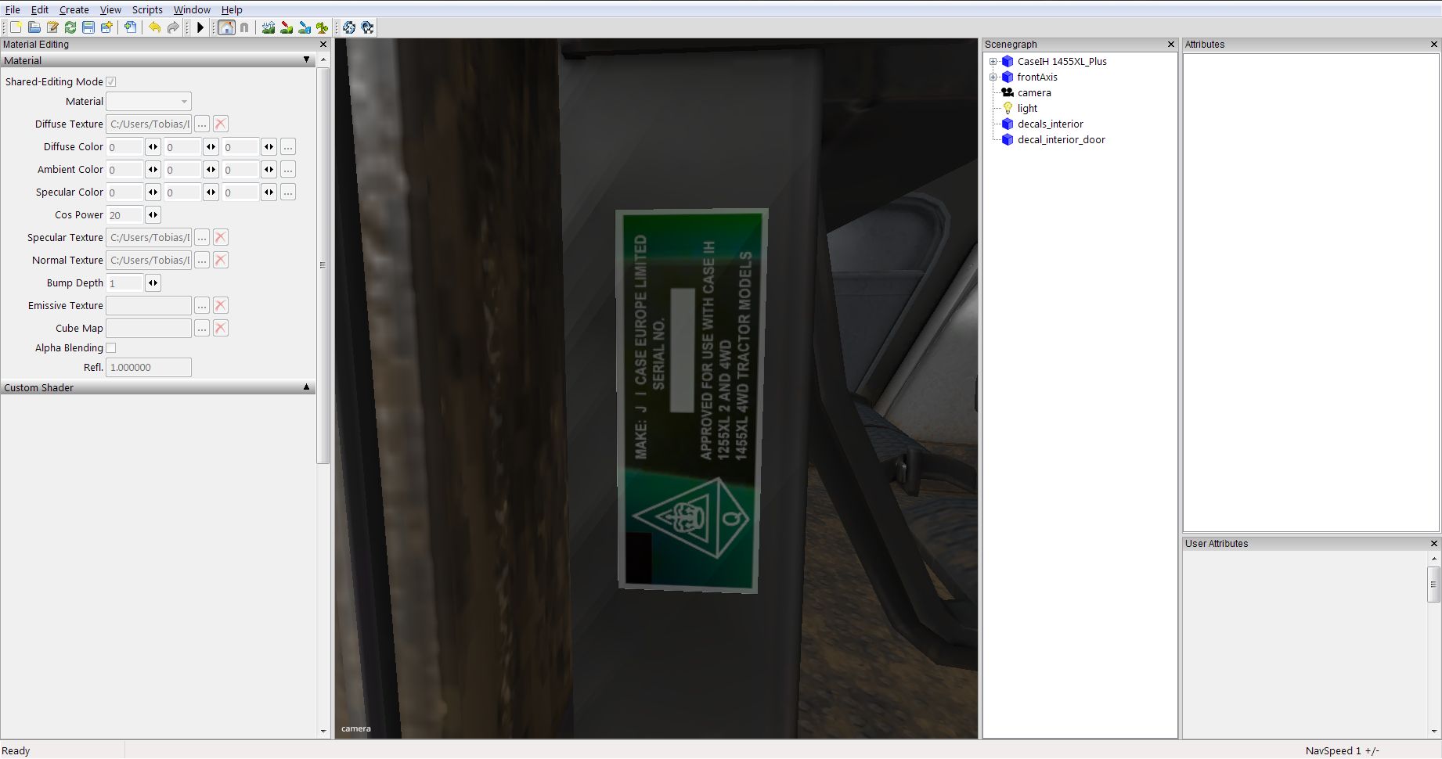This screenshot has height=759, width=1442.
Task: Click the Bump Depth value stepper arrows
Action: (x=153, y=282)
